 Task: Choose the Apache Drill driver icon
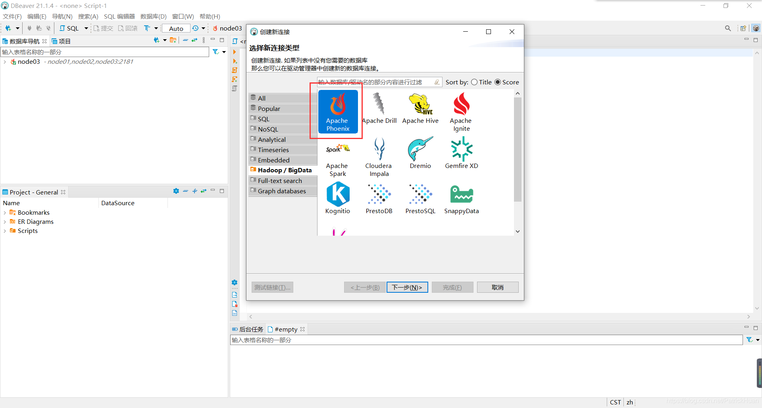click(x=379, y=108)
